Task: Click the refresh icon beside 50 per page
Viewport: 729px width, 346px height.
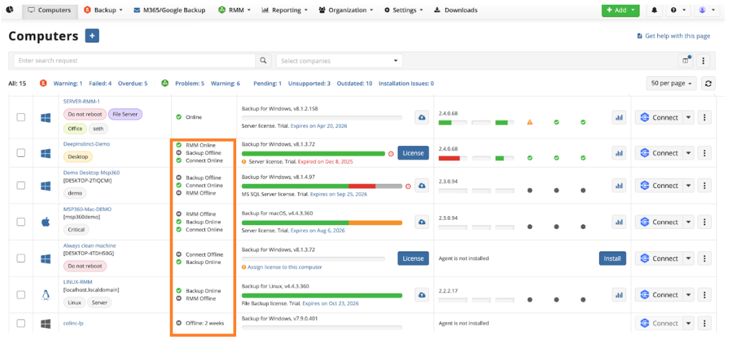Action: [x=708, y=83]
